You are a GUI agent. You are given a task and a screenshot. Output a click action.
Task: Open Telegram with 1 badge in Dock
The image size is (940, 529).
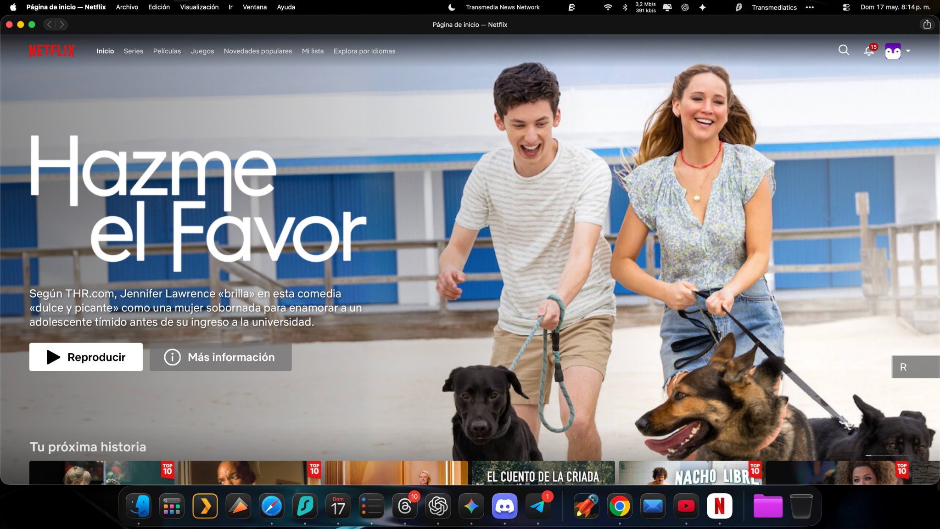coord(538,506)
